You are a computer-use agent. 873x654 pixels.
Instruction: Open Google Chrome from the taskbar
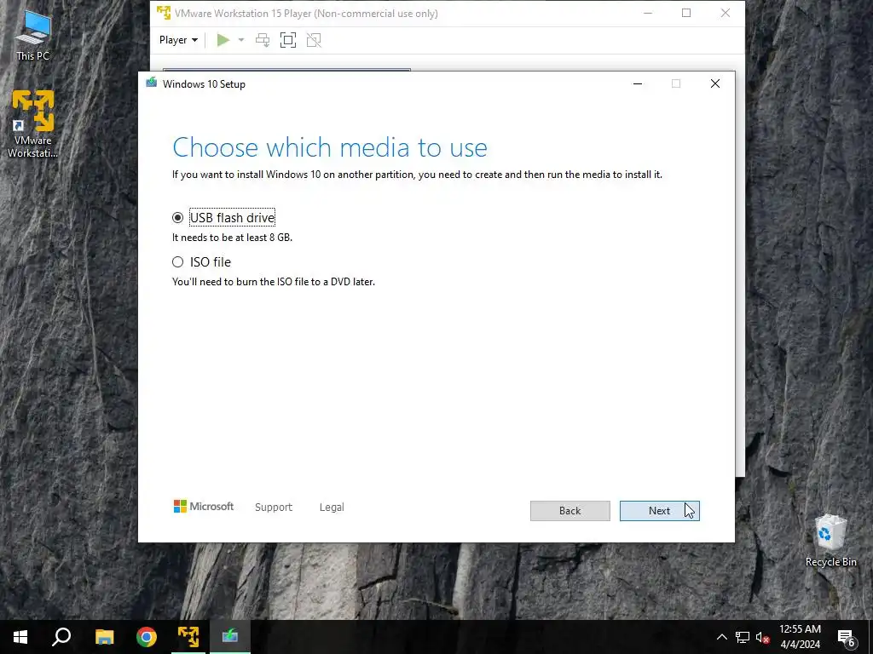click(x=147, y=637)
